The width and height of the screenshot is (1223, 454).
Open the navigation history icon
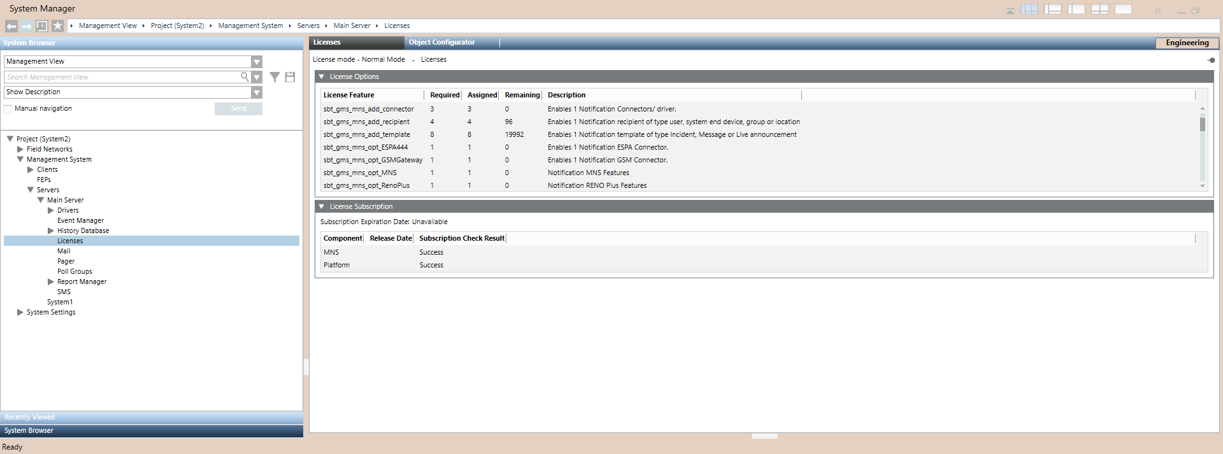[x=42, y=26]
